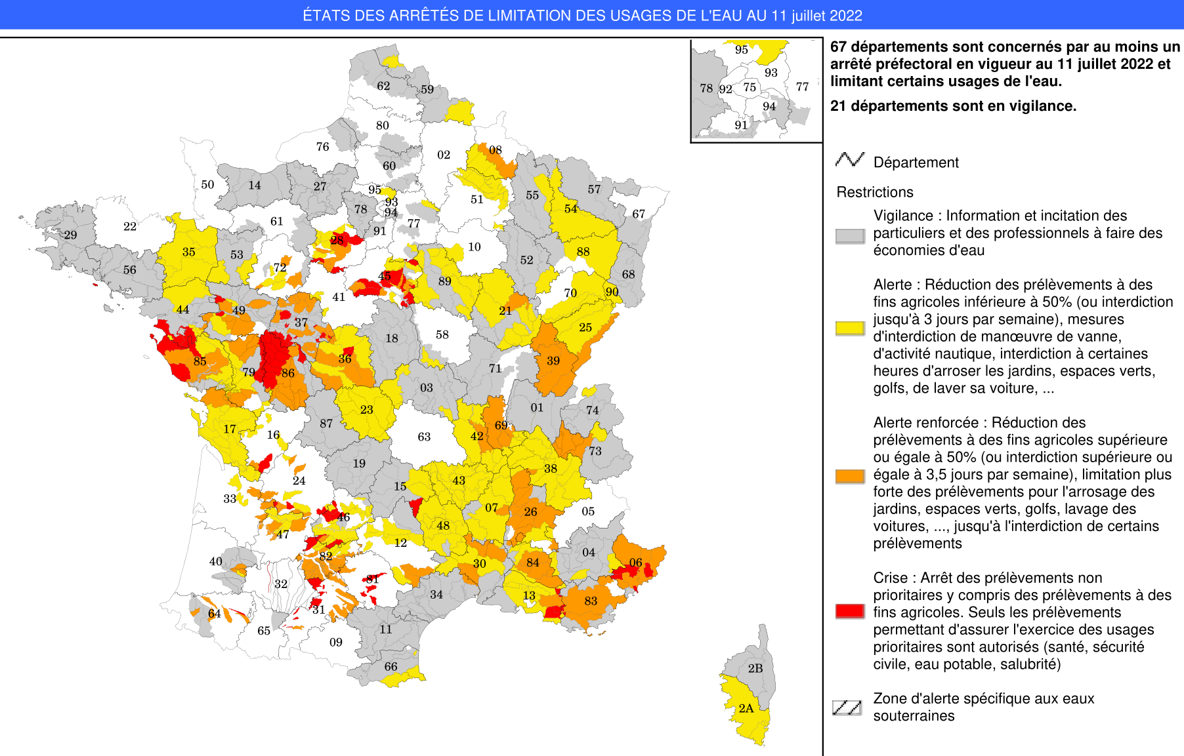This screenshot has height=756, width=1184.
Task: Click department label 50 on the map
Action: point(207,184)
